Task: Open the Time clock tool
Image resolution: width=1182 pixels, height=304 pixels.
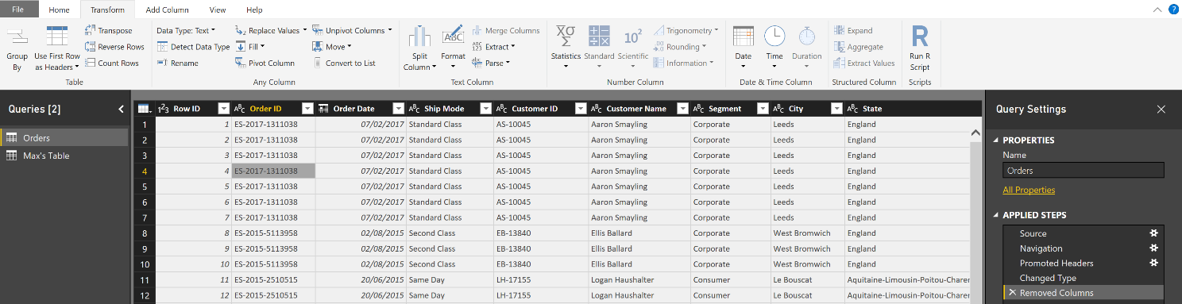Action: [774, 48]
